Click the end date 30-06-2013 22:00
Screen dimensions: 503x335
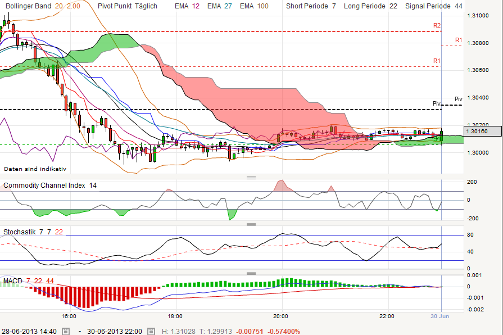tap(115, 331)
